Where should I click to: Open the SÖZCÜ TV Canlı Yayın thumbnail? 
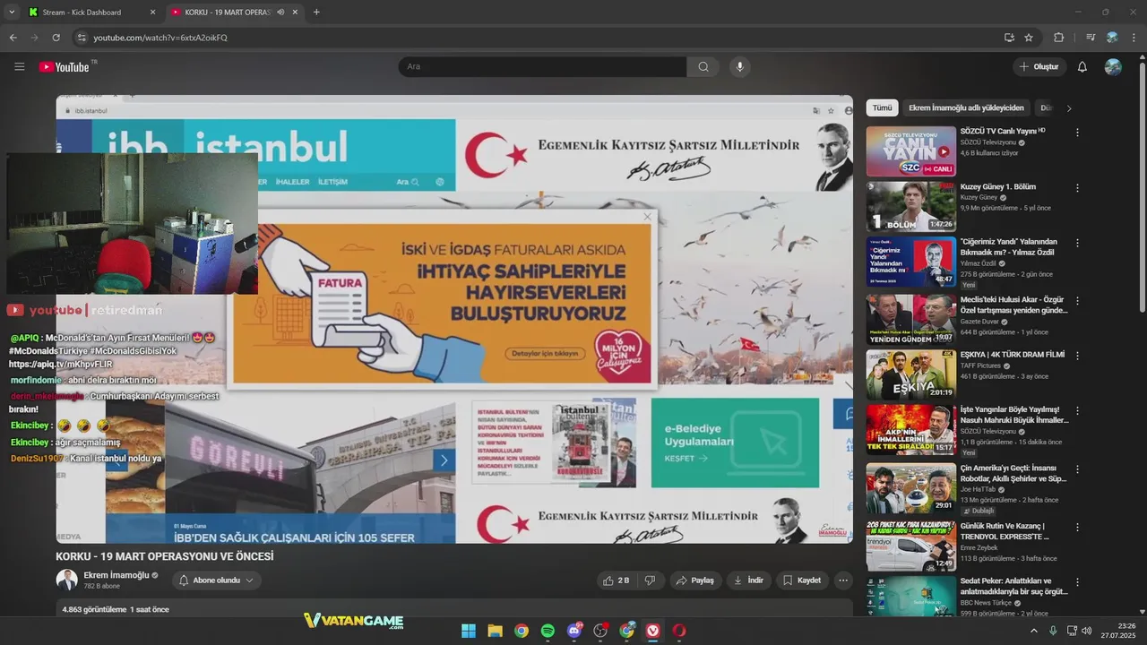[910, 151]
